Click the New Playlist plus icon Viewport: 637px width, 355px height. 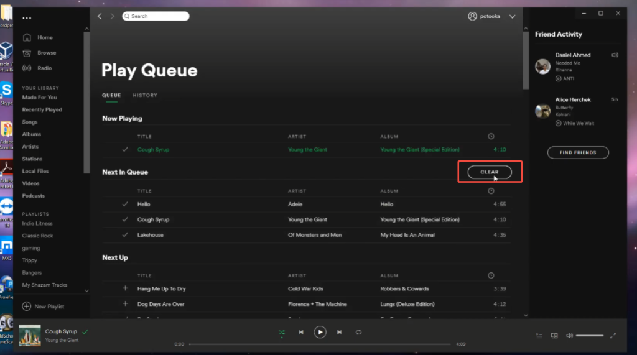26,307
